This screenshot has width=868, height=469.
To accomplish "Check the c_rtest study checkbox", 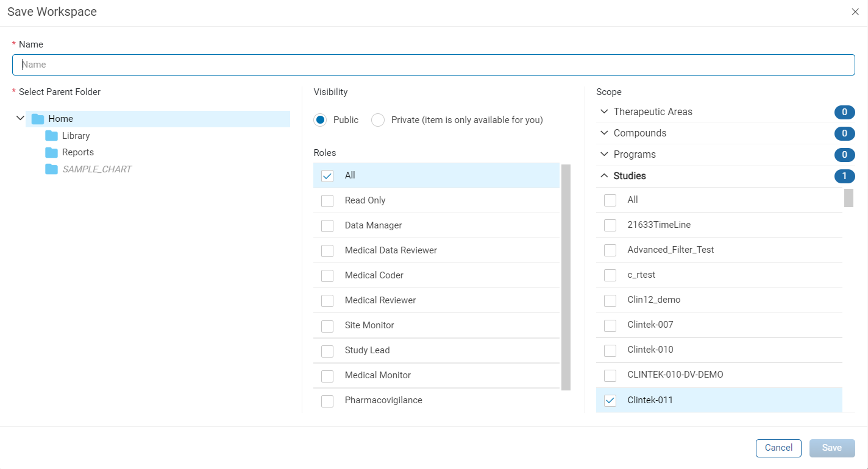I will coord(610,275).
